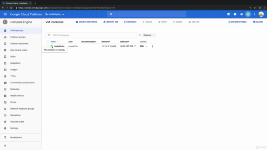
Task: Click the Marketplace cart icon
Action: pos(5,137)
